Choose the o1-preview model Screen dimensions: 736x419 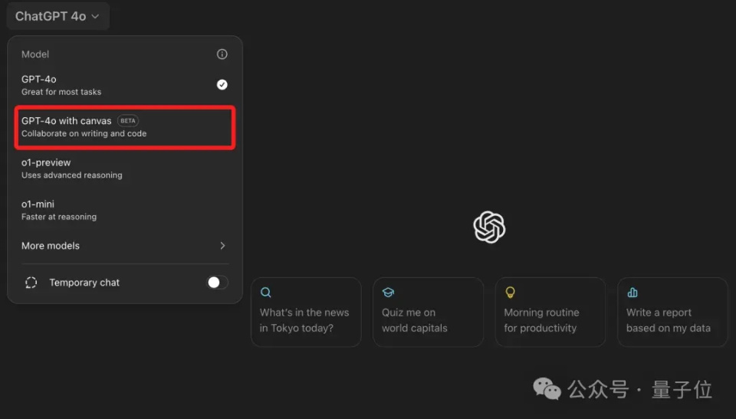(71, 169)
